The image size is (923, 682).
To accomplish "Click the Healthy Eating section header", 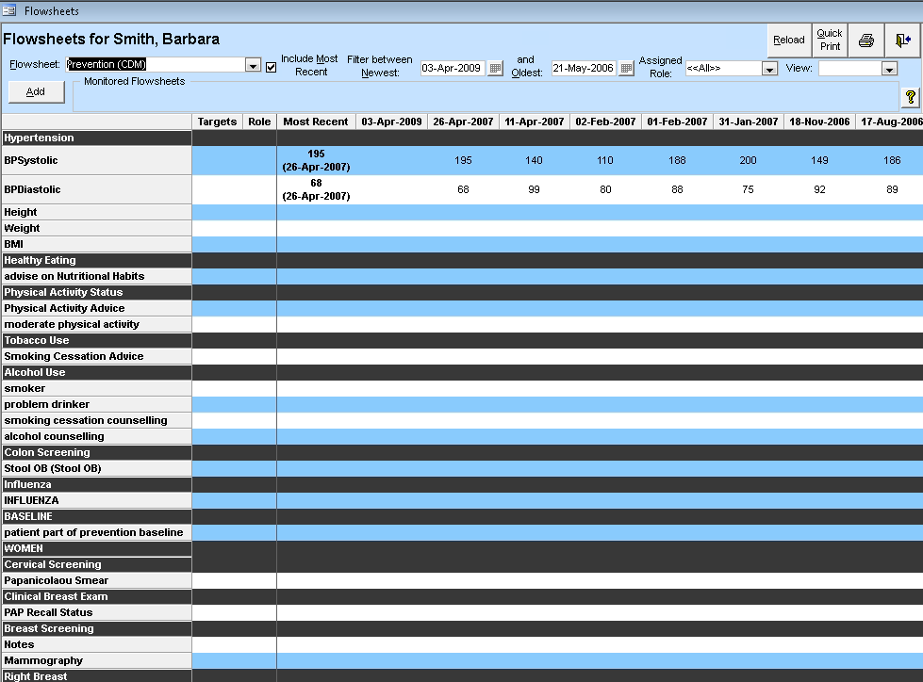I will tap(96, 260).
